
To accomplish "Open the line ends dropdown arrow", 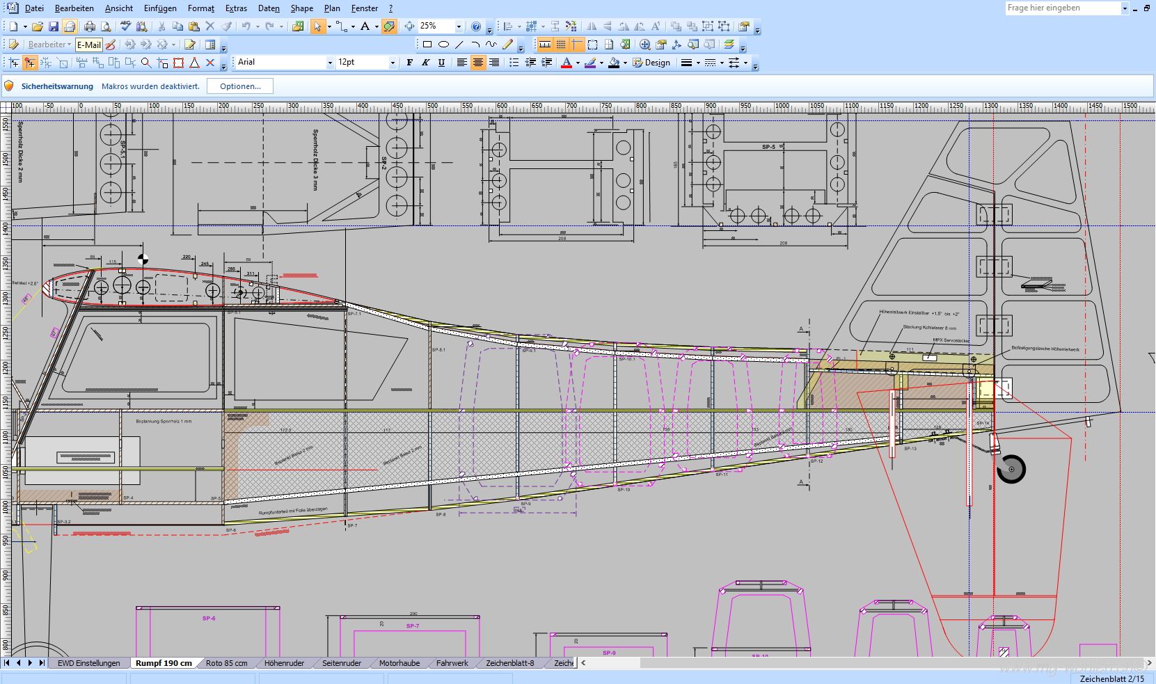I will 745,63.
